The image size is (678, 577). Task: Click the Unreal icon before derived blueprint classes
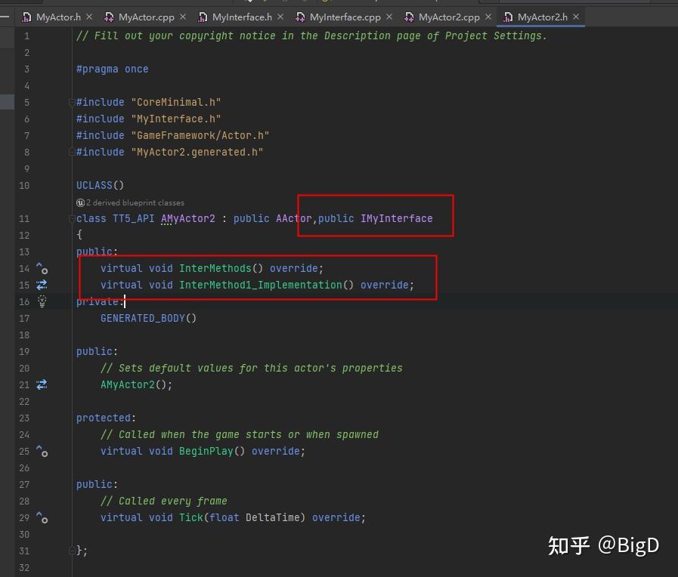coord(80,202)
